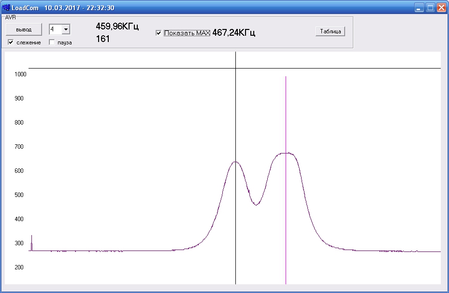Click the 459,96КГц frequency readout
The height and width of the screenshot is (293, 449).
(117, 27)
